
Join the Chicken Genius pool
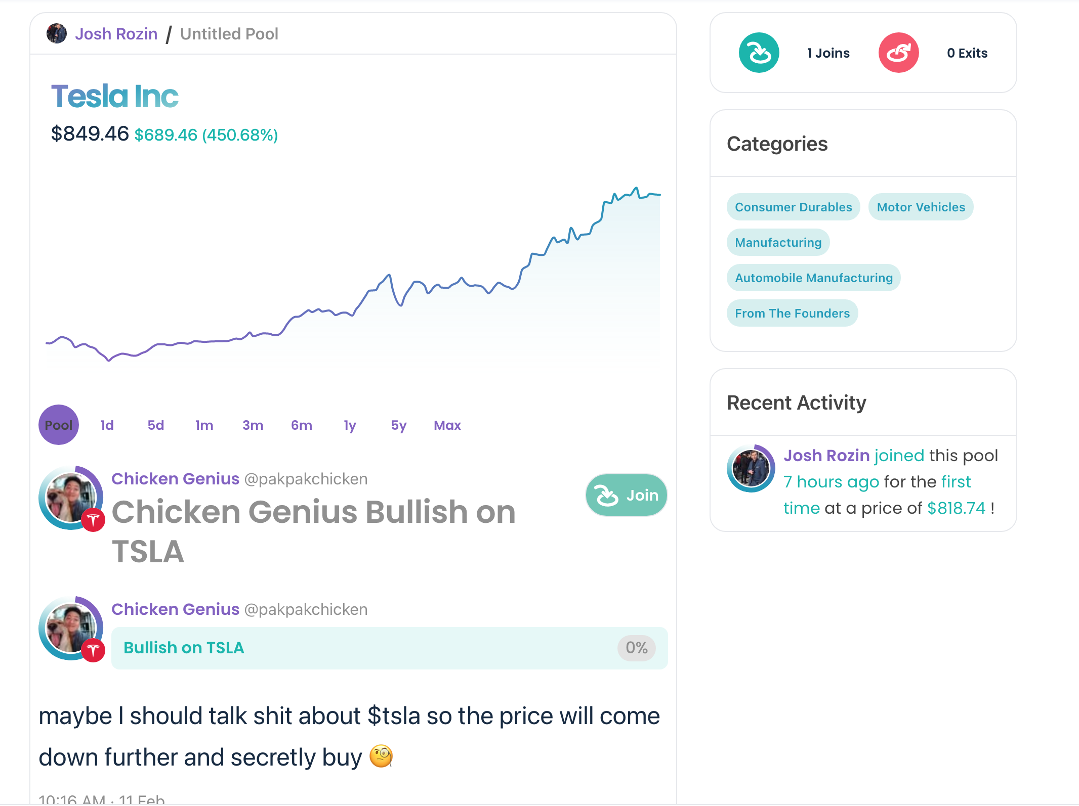tap(626, 495)
